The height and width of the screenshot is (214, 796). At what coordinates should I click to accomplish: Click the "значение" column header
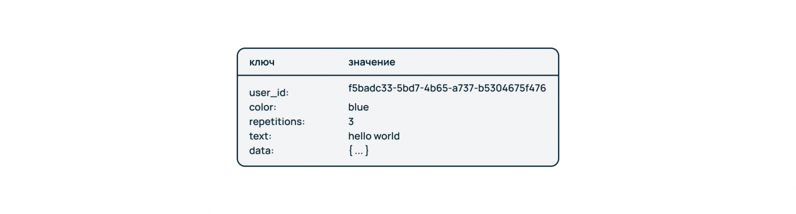(x=372, y=62)
